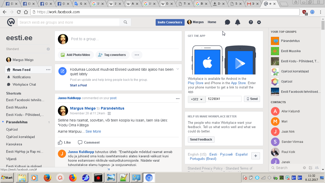
Task: Open OjaKool shortcut in left sidebar
Action: tap(12, 129)
